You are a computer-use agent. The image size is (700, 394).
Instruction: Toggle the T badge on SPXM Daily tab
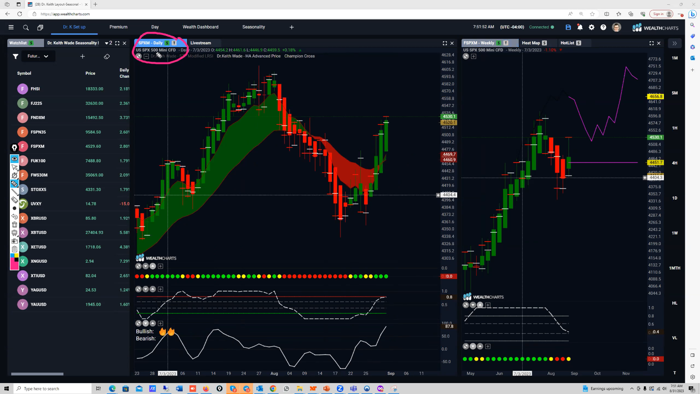(174, 43)
